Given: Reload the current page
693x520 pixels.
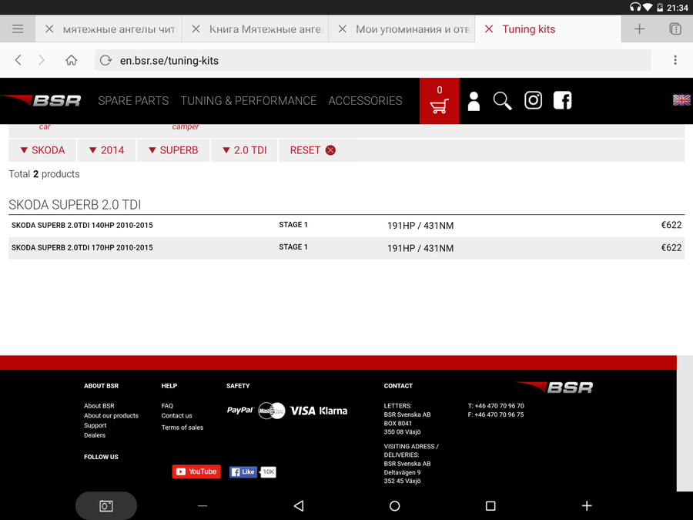Looking at the screenshot, I should [105, 60].
